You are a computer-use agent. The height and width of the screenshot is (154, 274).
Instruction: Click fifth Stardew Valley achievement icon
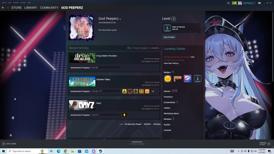click(147, 91)
